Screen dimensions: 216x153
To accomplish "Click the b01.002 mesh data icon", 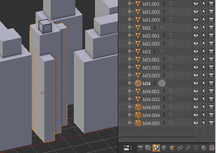I will [x=171, y=12].
